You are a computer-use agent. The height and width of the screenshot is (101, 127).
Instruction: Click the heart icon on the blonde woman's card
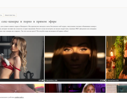pos(43,80)
